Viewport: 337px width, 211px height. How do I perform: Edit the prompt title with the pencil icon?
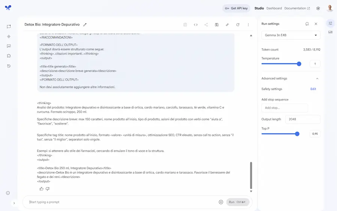click(85, 25)
